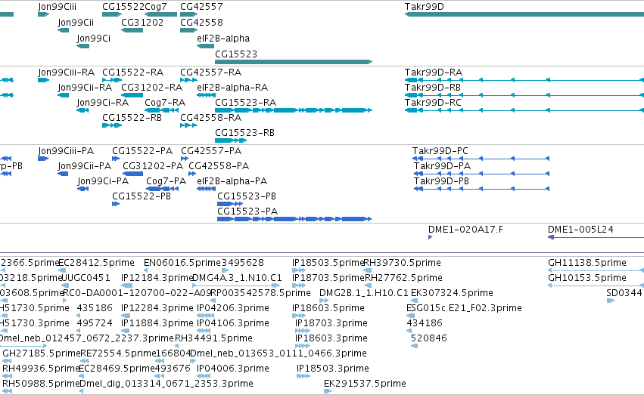Image resolution: width=644 pixels, height=395 pixels.
Task: Click the DME1-005L24 feature label
Action: tap(580, 229)
